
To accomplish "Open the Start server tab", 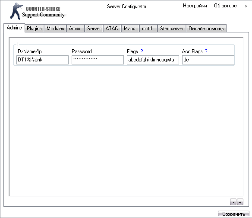I will tap(172, 29).
